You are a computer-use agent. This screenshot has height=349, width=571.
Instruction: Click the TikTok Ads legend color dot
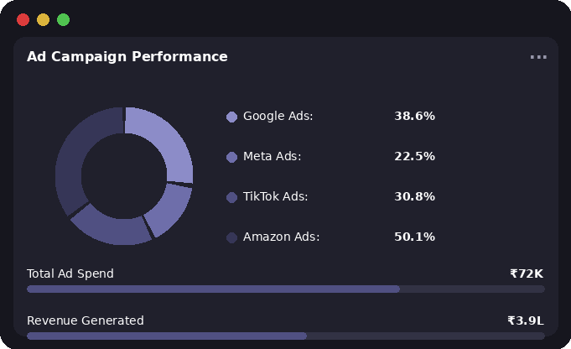tap(232, 197)
